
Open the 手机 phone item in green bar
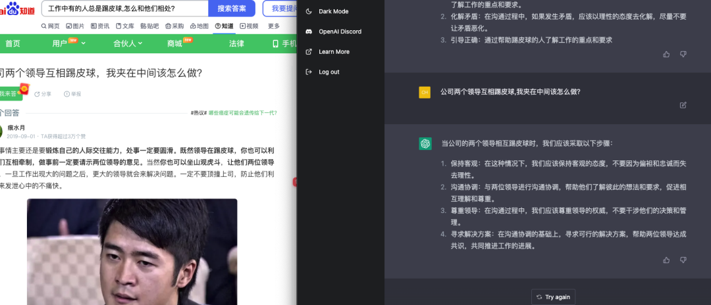click(x=284, y=43)
